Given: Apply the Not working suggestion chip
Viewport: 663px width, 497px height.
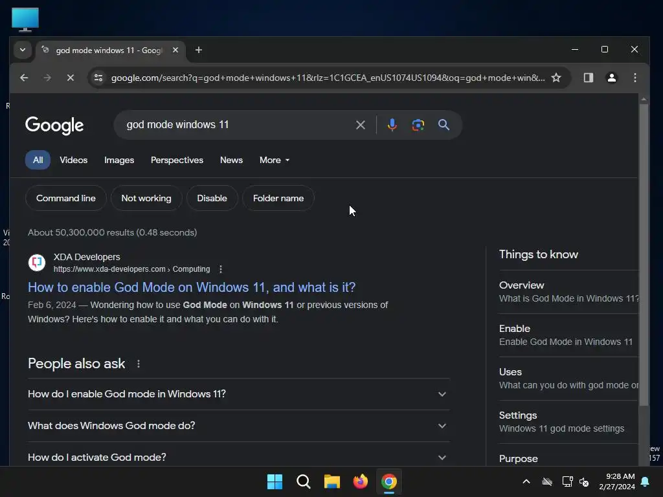Looking at the screenshot, I should (x=146, y=198).
